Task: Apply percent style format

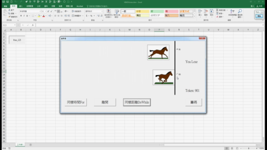Action: pos(91,16)
